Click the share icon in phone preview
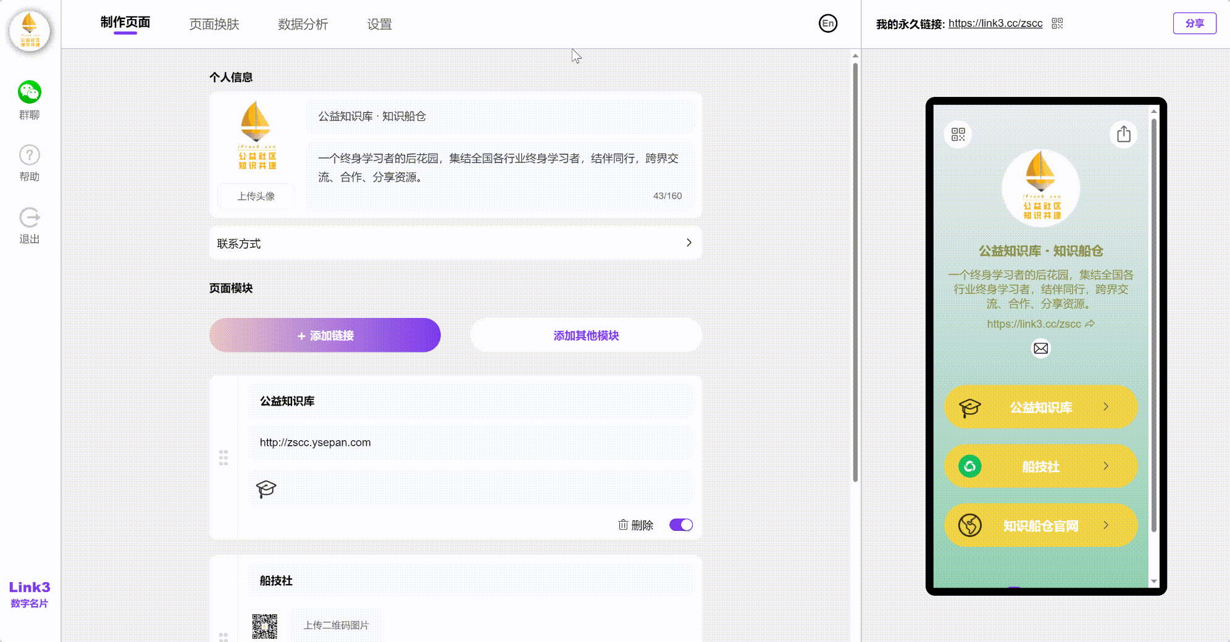Image resolution: width=1230 pixels, height=642 pixels. [x=1123, y=135]
